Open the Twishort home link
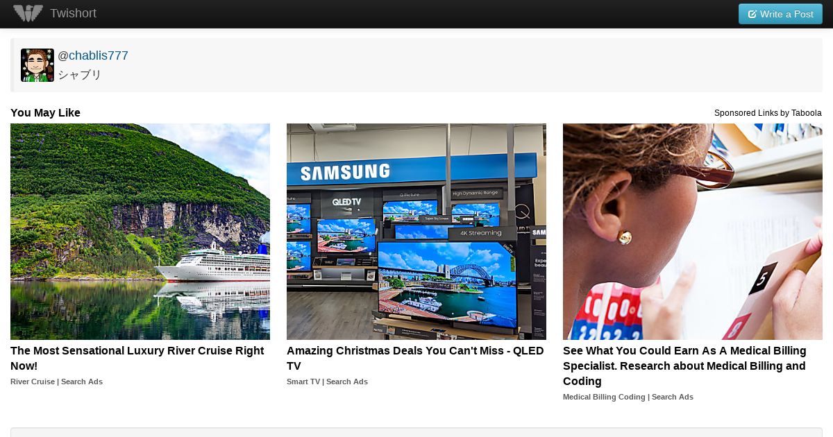The image size is (833, 437). (73, 13)
